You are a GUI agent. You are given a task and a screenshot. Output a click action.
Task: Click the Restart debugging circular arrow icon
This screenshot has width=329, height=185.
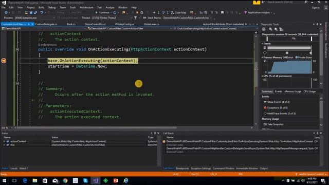click(142, 12)
